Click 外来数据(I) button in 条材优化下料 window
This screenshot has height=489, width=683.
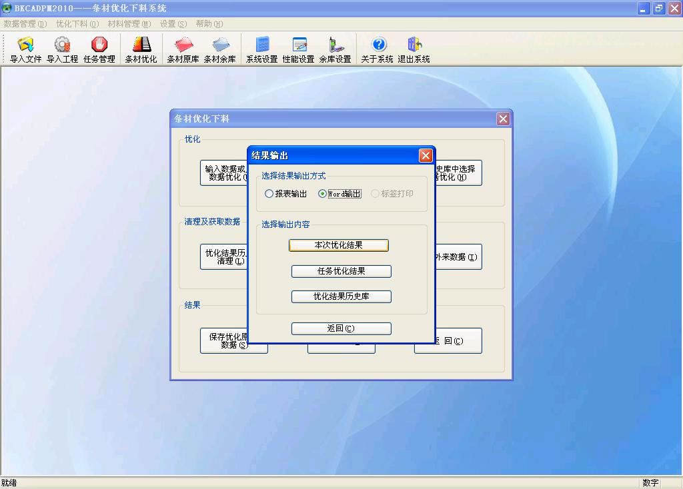(x=458, y=256)
